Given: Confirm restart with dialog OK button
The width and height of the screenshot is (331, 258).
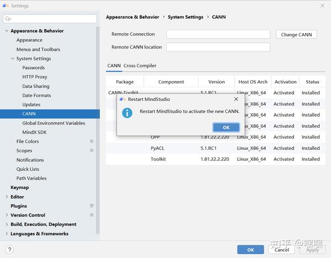Looking at the screenshot, I should (226, 128).
